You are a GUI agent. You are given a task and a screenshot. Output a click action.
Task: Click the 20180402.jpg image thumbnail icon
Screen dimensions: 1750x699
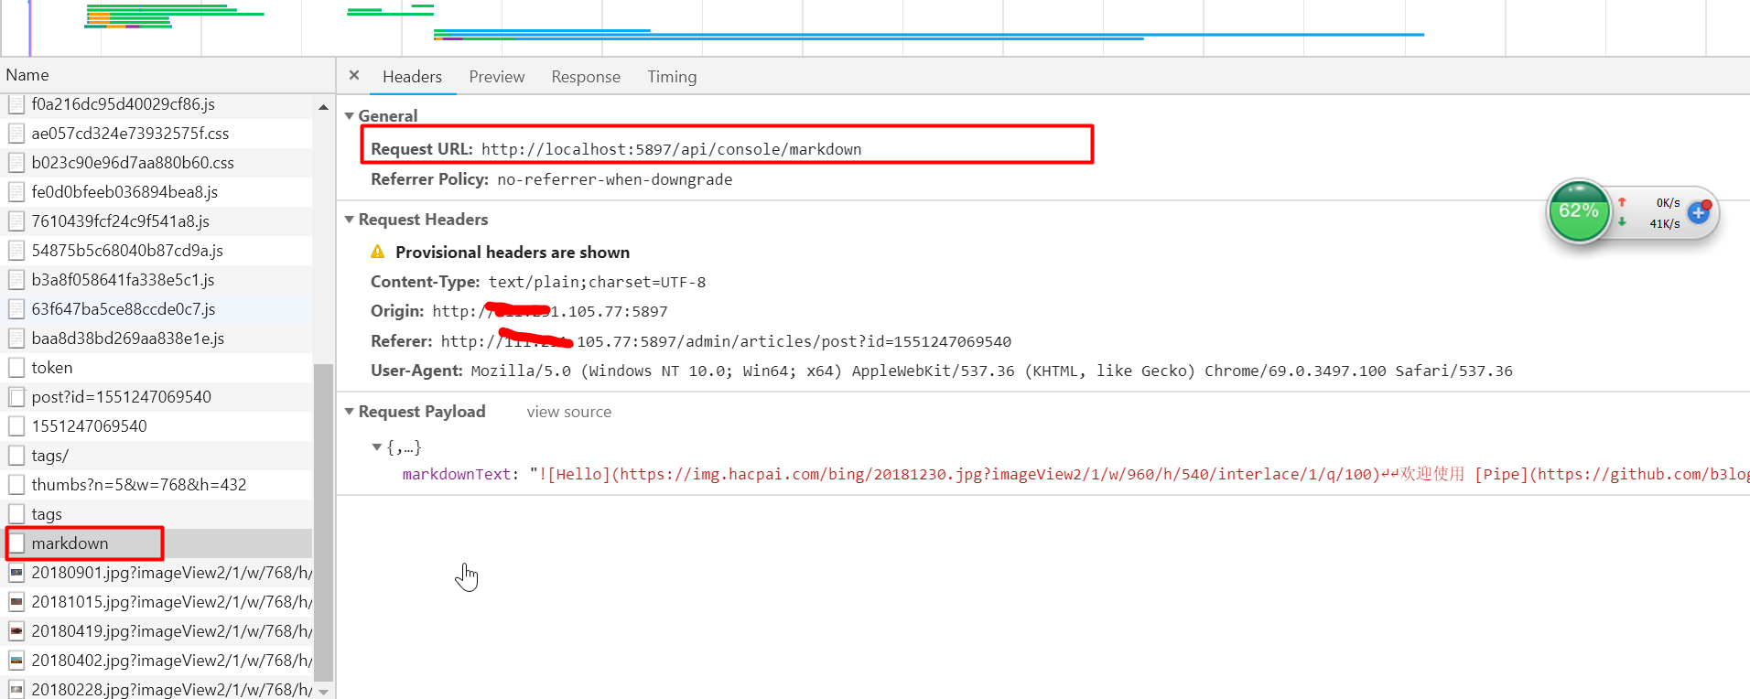(16, 661)
